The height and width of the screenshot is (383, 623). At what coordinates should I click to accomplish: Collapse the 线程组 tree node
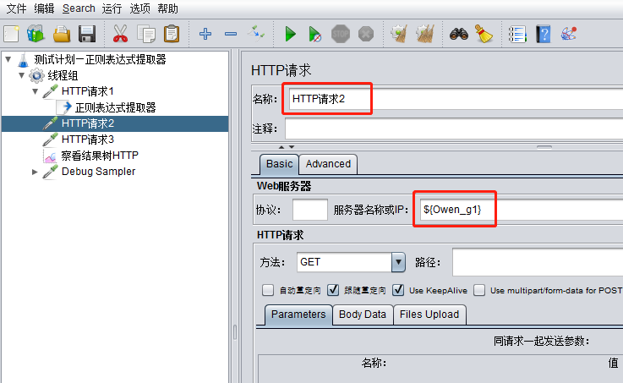pos(21,75)
